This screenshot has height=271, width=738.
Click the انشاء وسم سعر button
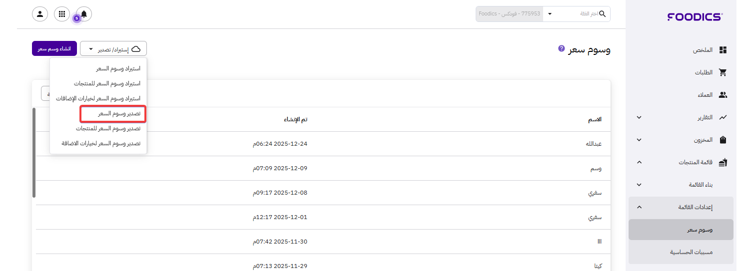54,49
